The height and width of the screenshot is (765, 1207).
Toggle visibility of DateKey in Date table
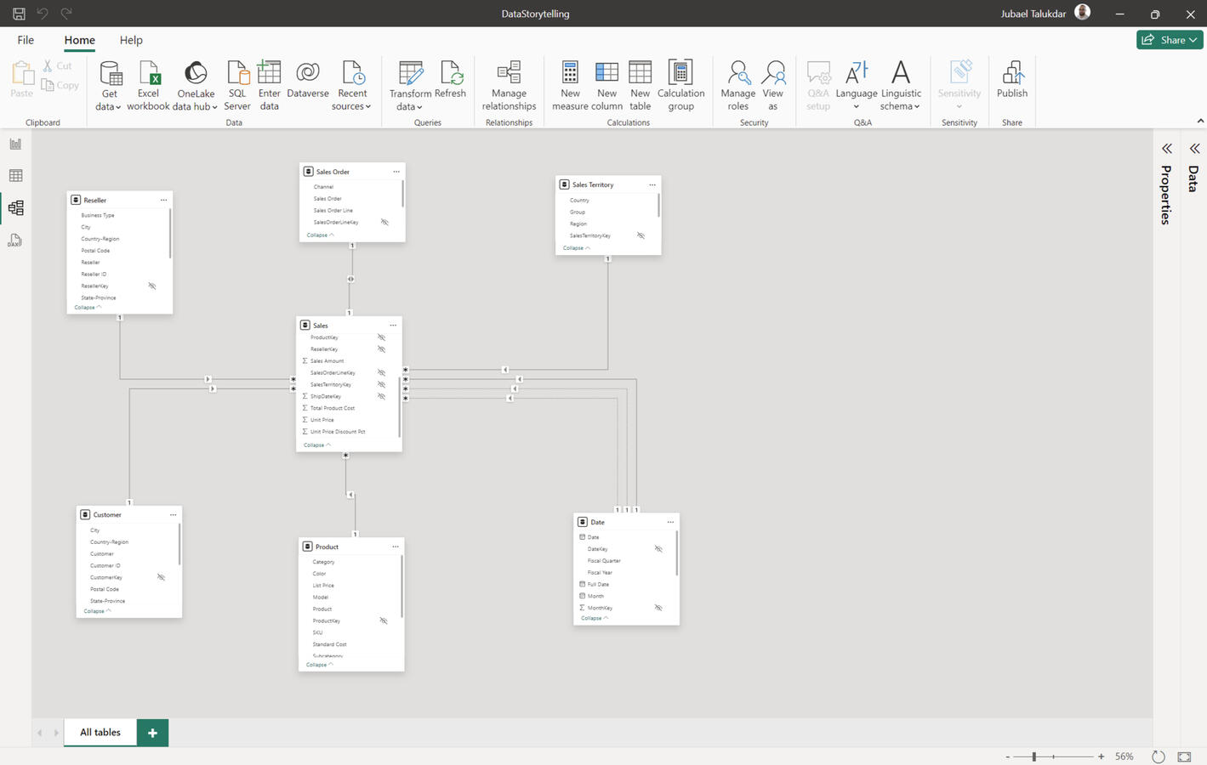click(x=658, y=549)
